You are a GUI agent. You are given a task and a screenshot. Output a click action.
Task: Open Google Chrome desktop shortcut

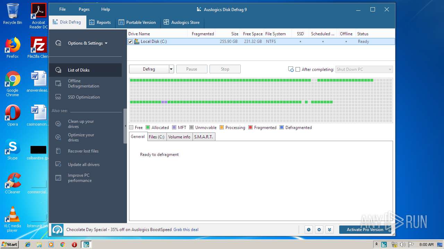(12, 84)
